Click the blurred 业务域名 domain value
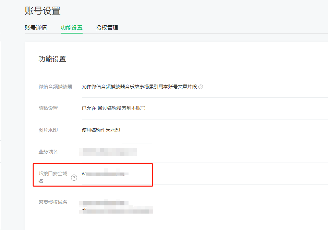 tap(108, 152)
